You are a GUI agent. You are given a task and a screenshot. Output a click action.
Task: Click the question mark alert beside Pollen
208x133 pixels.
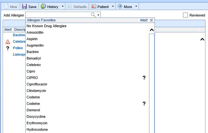(x=8, y=48)
